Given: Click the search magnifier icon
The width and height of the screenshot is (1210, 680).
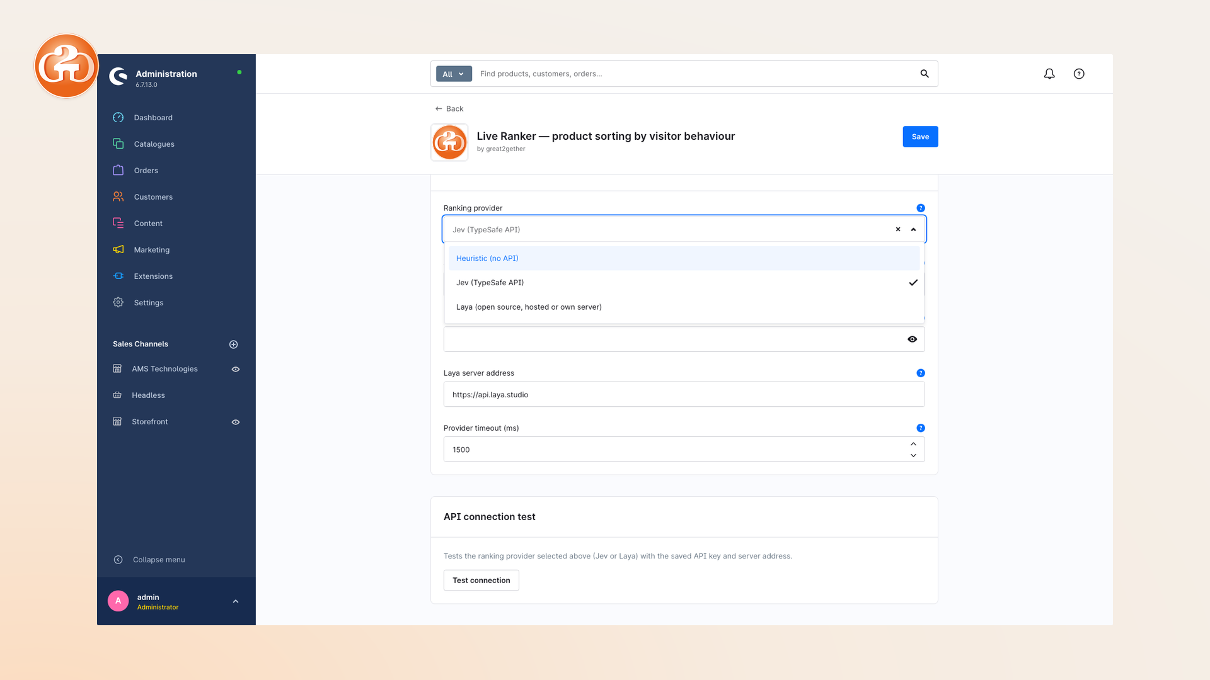Looking at the screenshot, I should 925,74.
